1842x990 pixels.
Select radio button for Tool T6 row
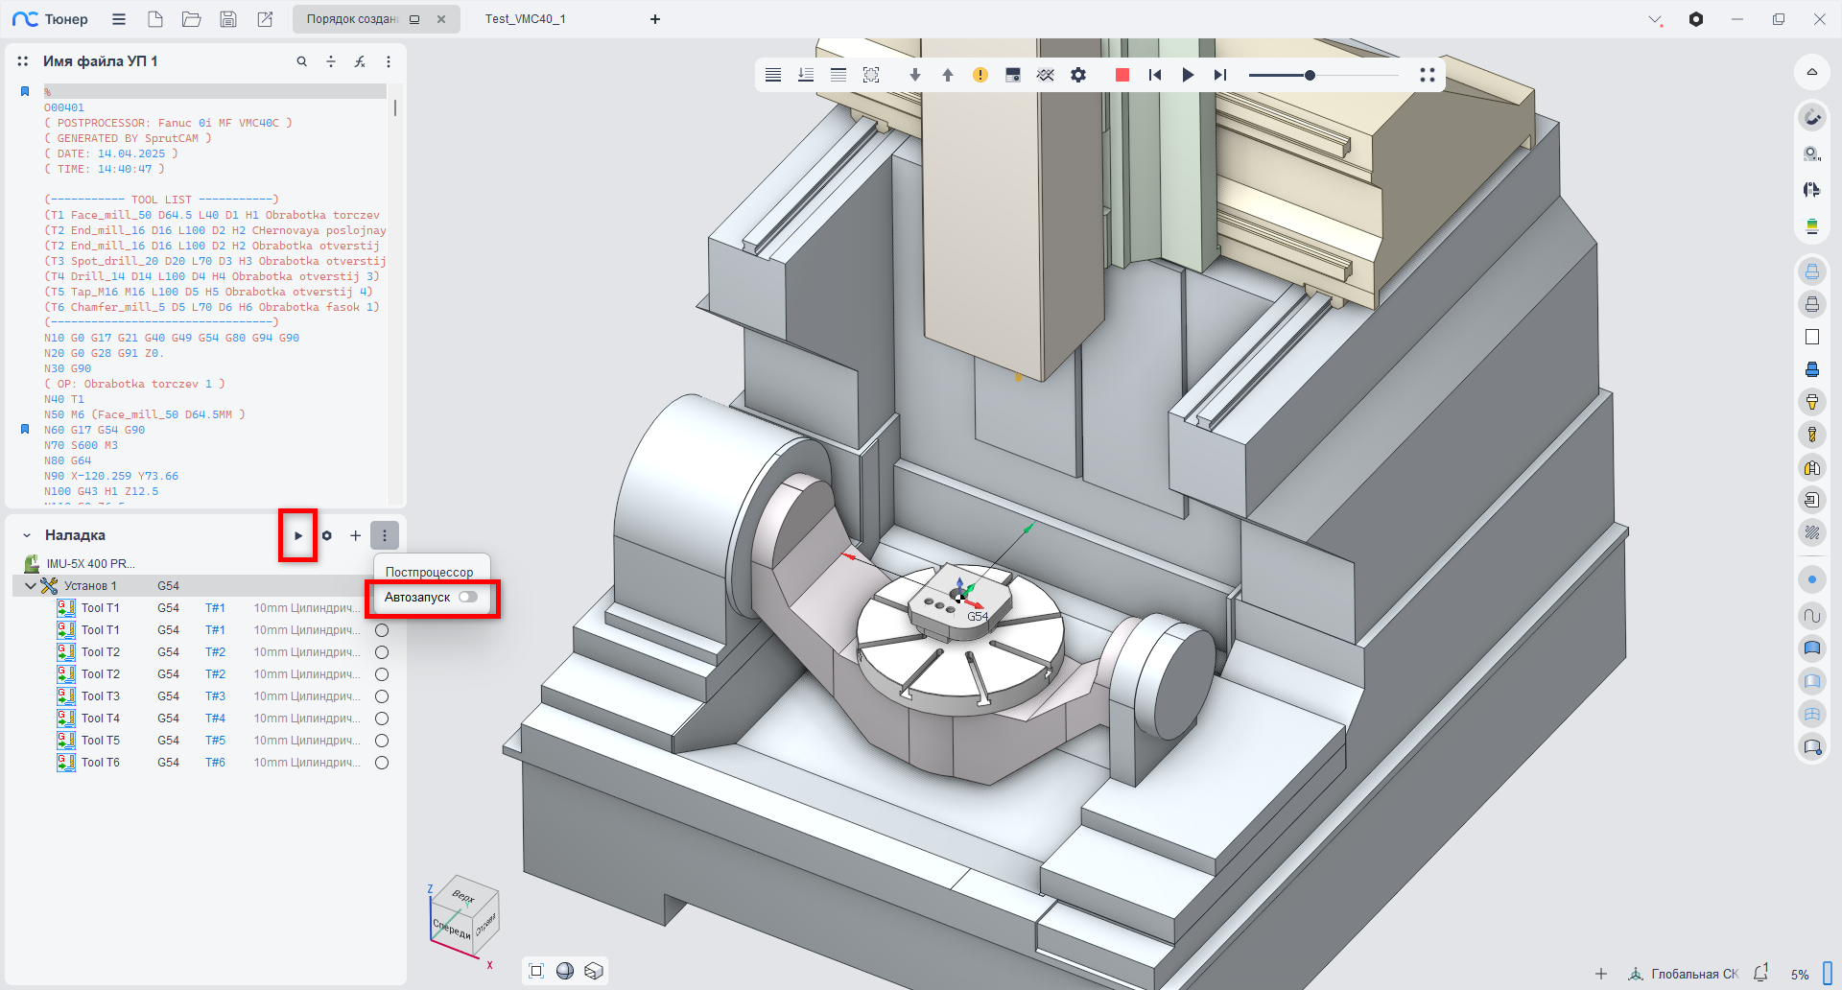click(382, 763)
